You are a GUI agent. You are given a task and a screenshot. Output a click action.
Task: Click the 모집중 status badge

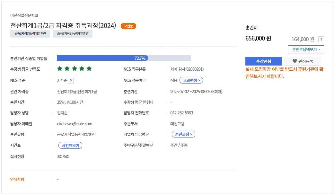[128, 26]
